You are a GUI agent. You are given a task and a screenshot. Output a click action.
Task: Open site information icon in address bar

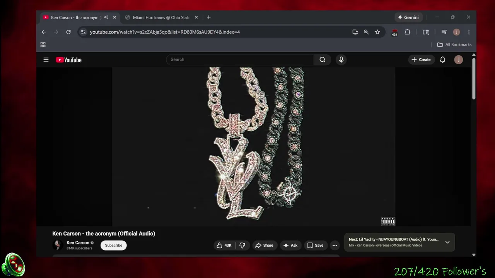click(83, 32)
